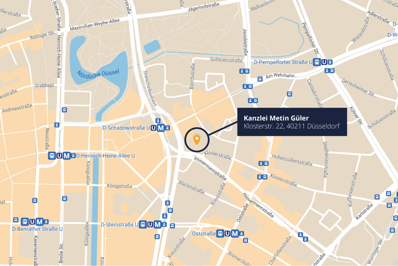This screenshot has width=398, height=266.
Task: Click the orange location pin marker
Action: 197,140
